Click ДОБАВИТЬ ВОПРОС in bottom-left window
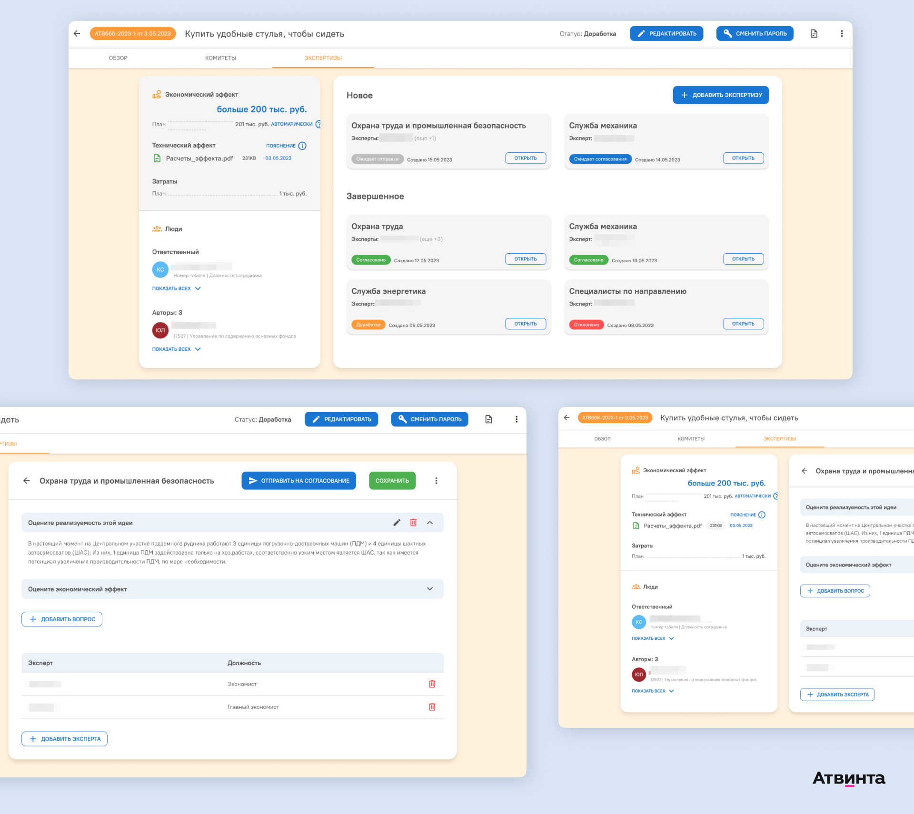914x814 pixels. (x=62, y=619)
